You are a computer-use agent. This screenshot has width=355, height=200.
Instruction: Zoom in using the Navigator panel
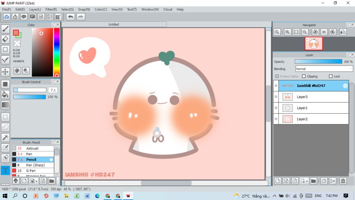(287, 32)
